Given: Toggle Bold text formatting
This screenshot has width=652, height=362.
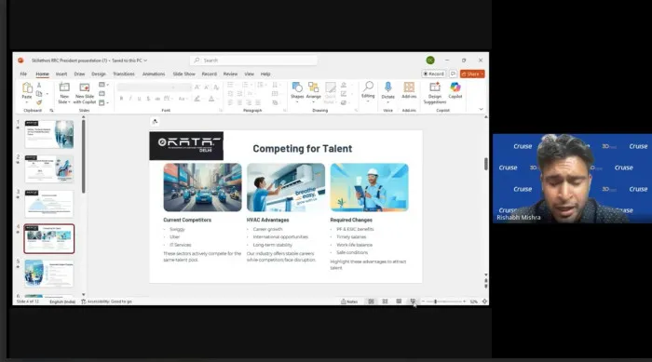Looking at the screenshot, I should coord(121,99).
